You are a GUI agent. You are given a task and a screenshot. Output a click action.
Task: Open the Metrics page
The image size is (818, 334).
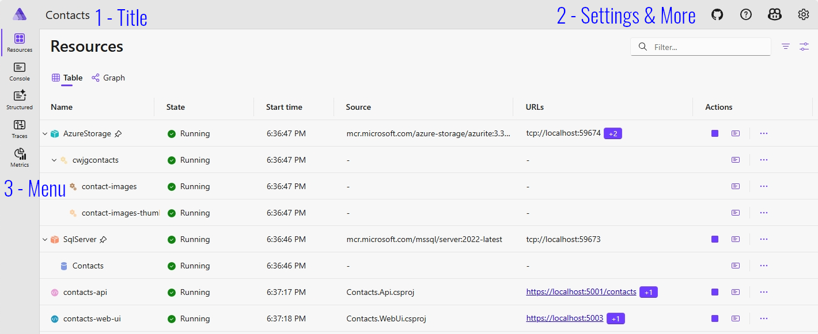pos(20,158)
